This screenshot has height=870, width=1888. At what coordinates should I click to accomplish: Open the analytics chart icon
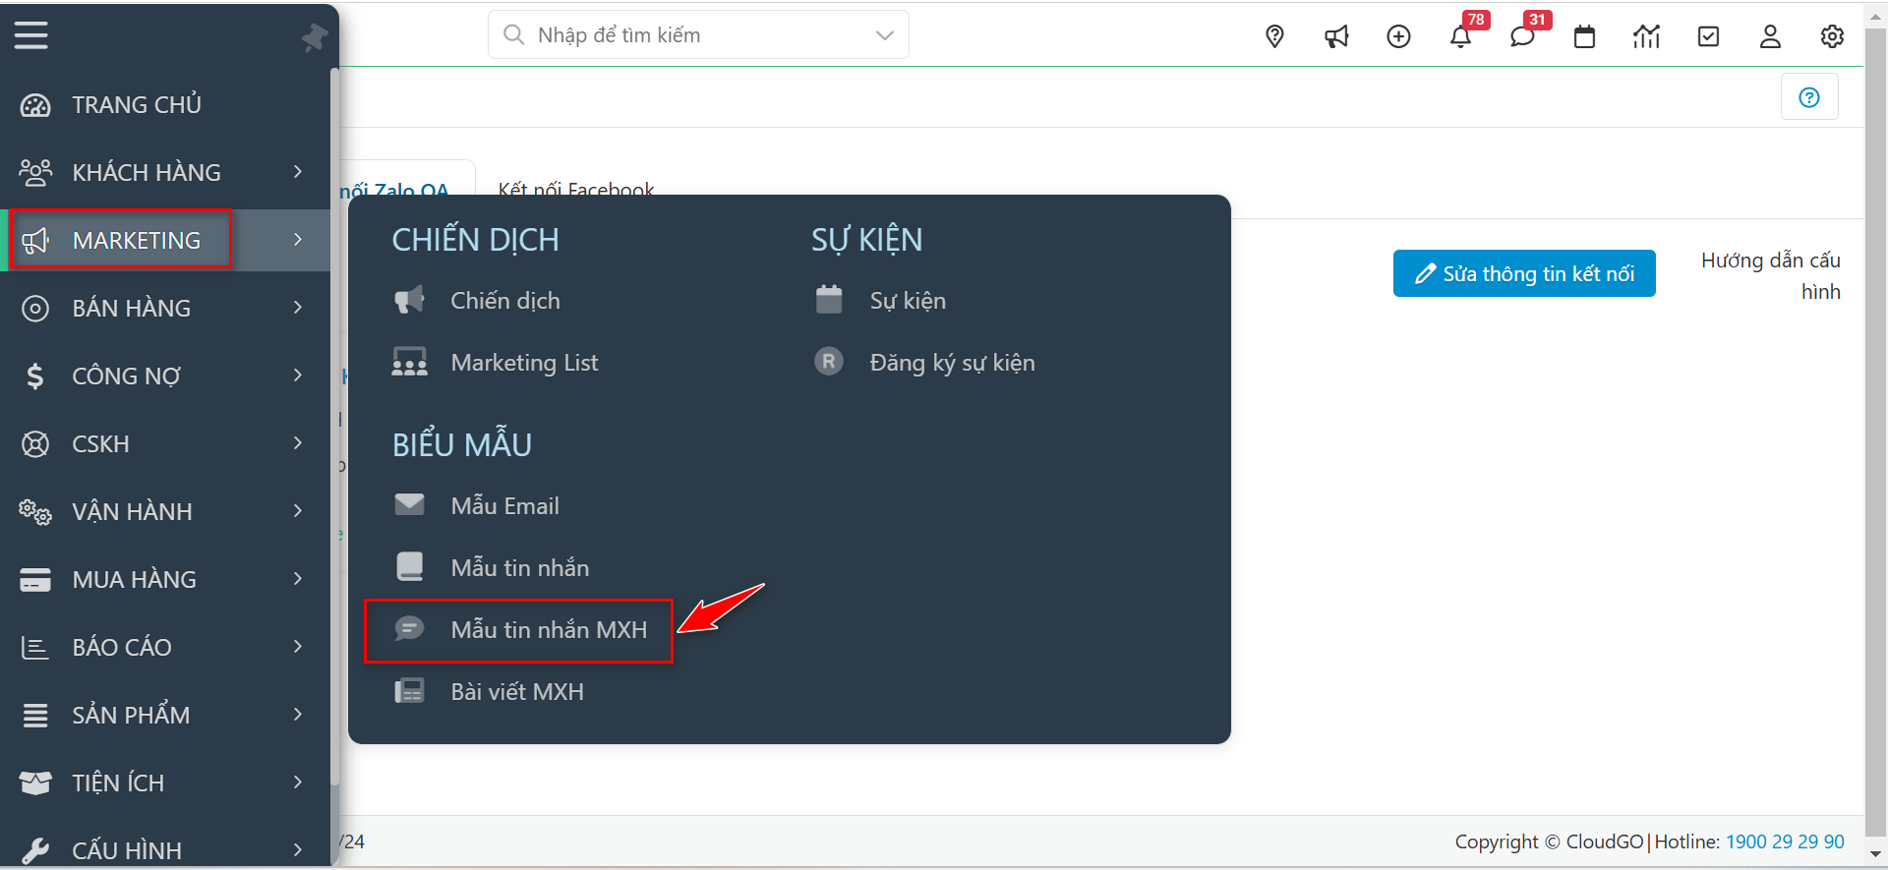[1646, 36]
